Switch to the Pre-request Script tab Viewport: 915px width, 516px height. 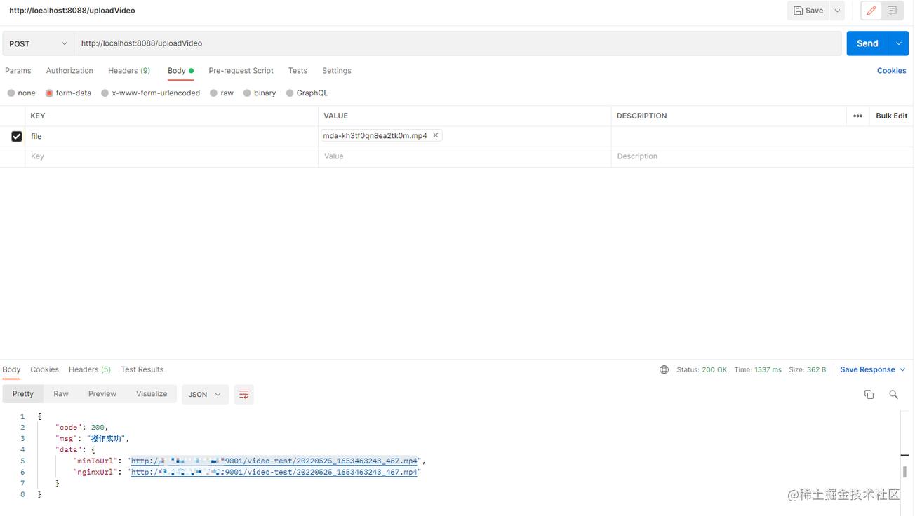pyautogui.click(x=241, y=71)
